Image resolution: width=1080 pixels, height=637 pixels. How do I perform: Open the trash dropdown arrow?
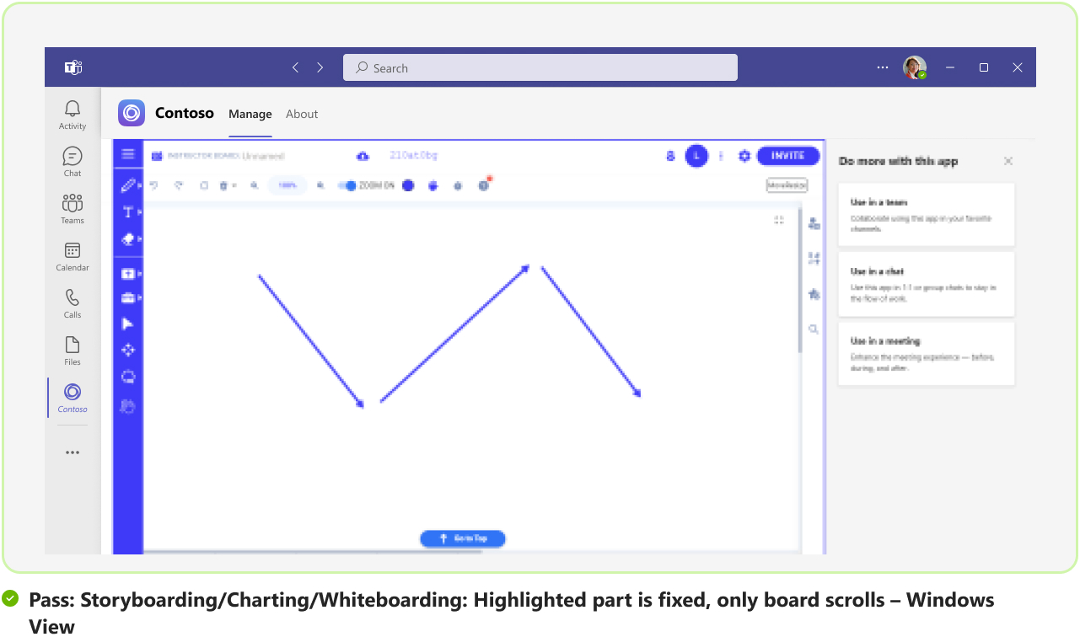tap(234, 185)
